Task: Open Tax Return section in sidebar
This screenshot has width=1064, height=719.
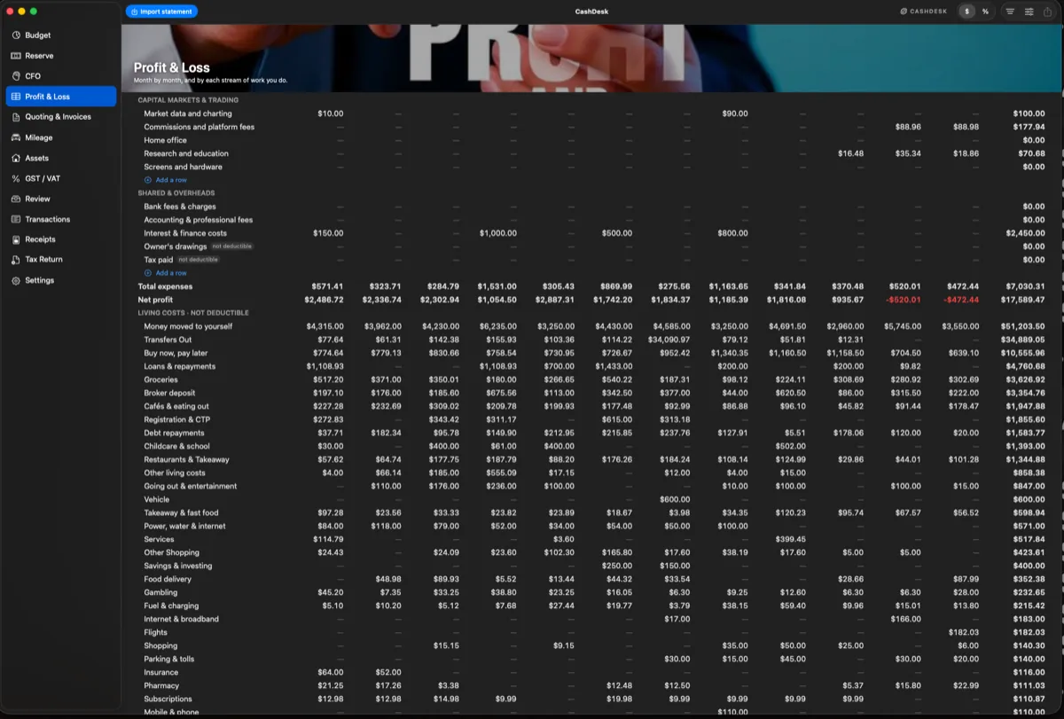Action: point(60,260)
